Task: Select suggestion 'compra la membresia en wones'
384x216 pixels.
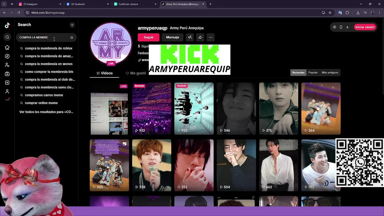Action: pos(46,64)
